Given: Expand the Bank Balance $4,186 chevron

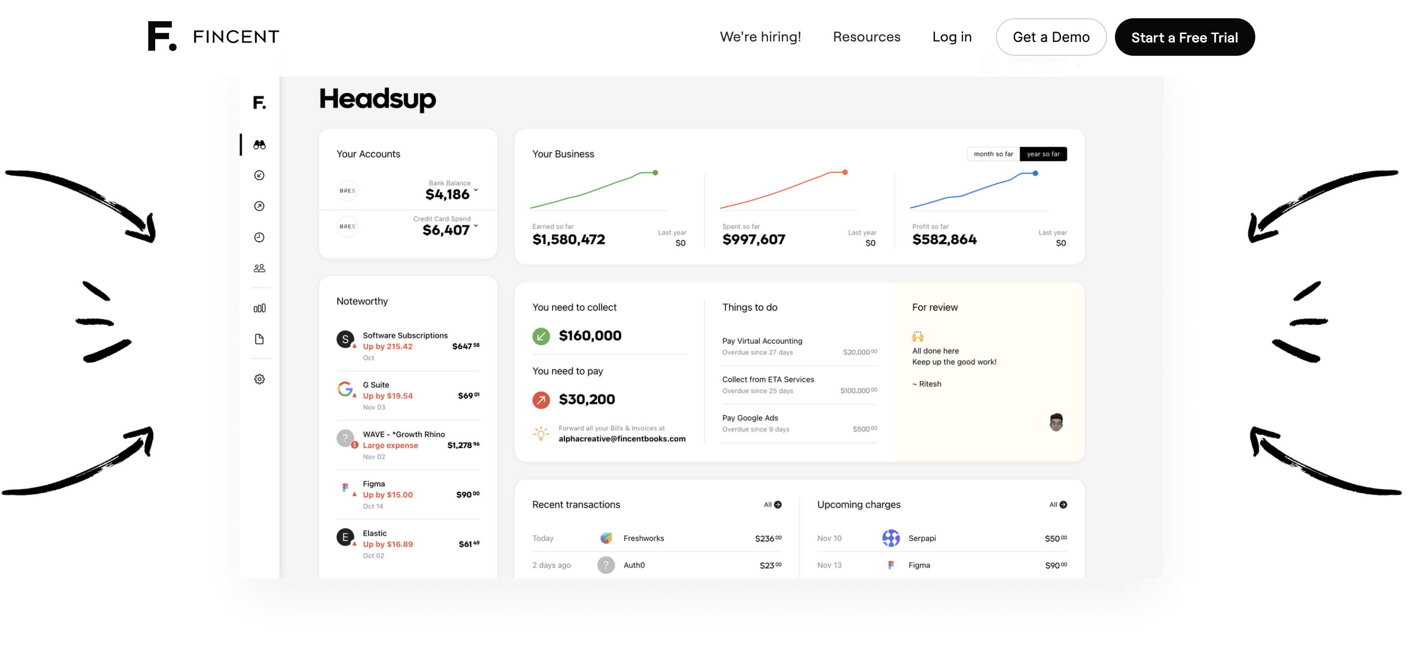Looking at the screenshot, I should tap(475, 190).
